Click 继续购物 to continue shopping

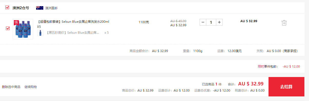coord(31,87)
